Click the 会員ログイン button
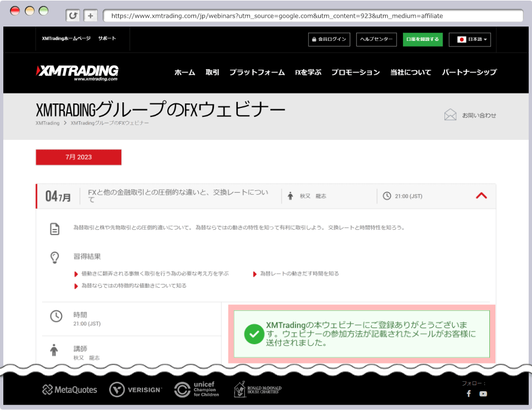Viewport: 532px width, 410px height. [x=329, y=39]
